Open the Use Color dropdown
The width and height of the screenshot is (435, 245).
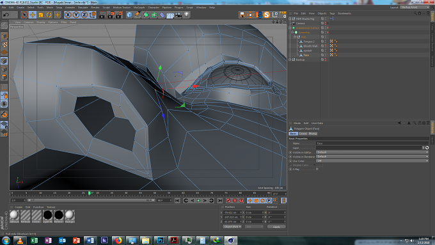point(372,161)
